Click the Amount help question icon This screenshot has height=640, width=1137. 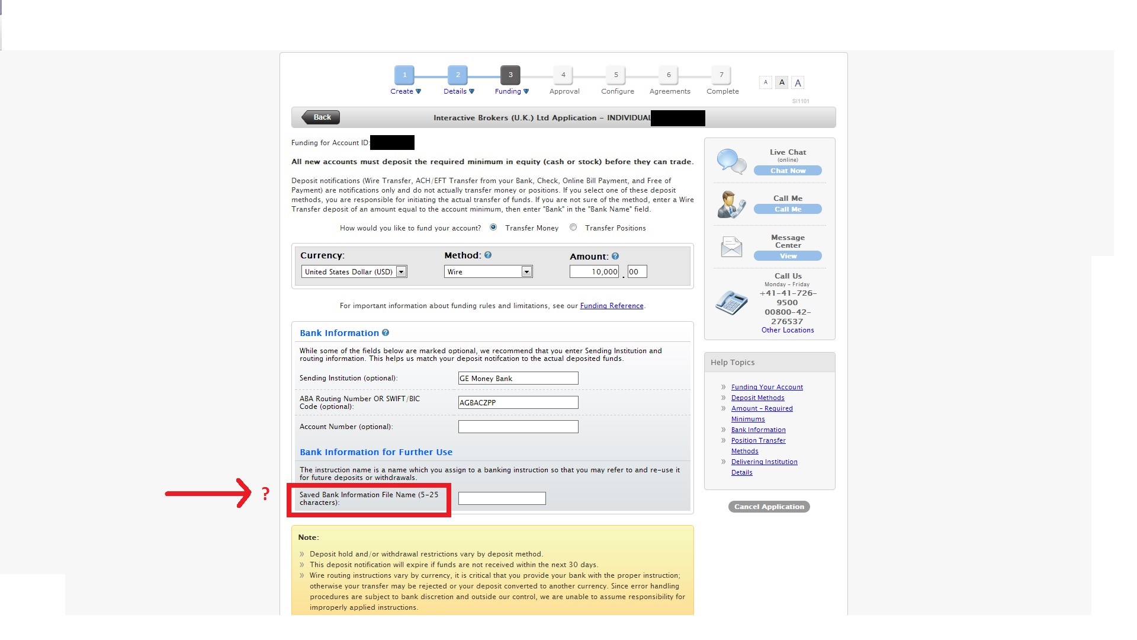[x=615, y=257]
